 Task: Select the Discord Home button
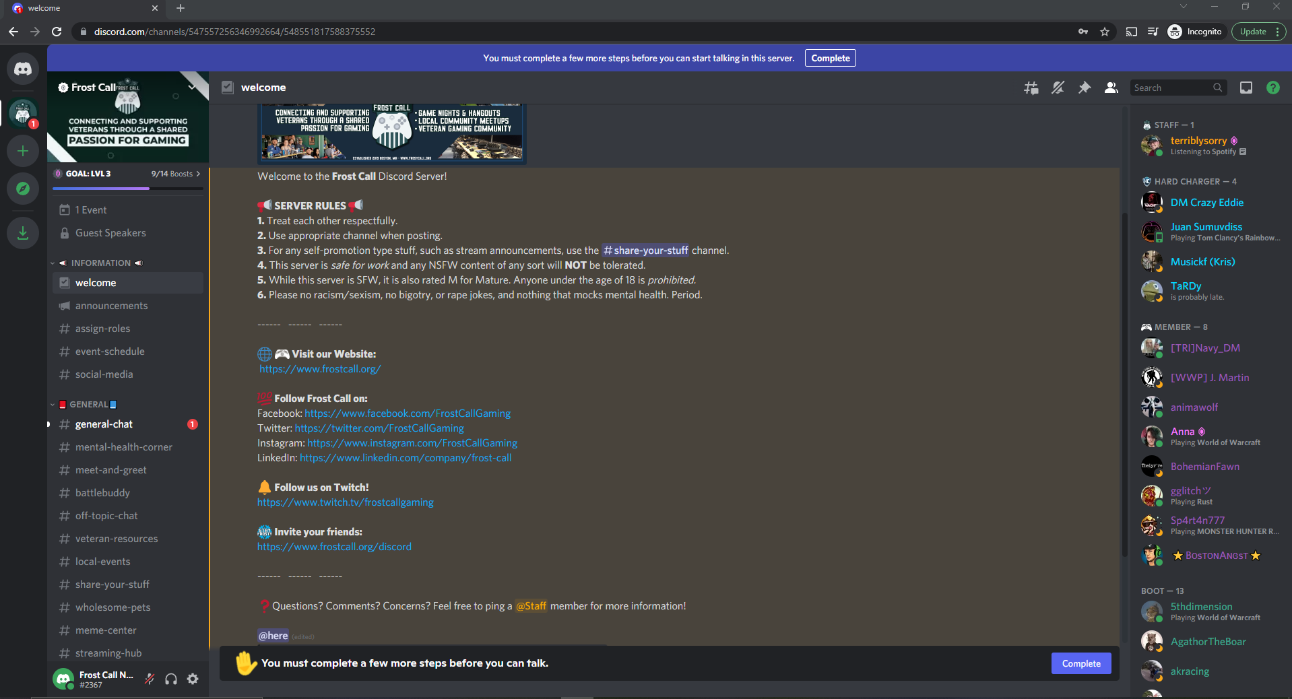[22, 68]
